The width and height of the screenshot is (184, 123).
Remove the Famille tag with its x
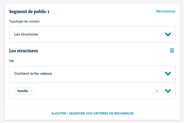tap(31, 91)
